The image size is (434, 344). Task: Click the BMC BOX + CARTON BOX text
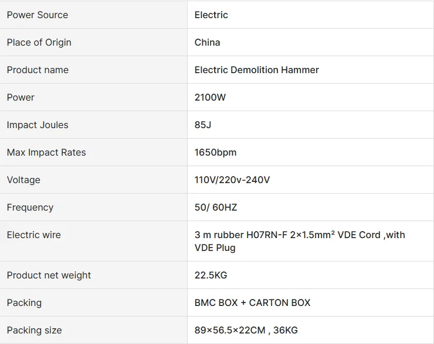[252, 302]
